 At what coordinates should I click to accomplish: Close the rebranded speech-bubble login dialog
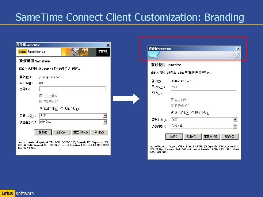(x=238, y=49)
